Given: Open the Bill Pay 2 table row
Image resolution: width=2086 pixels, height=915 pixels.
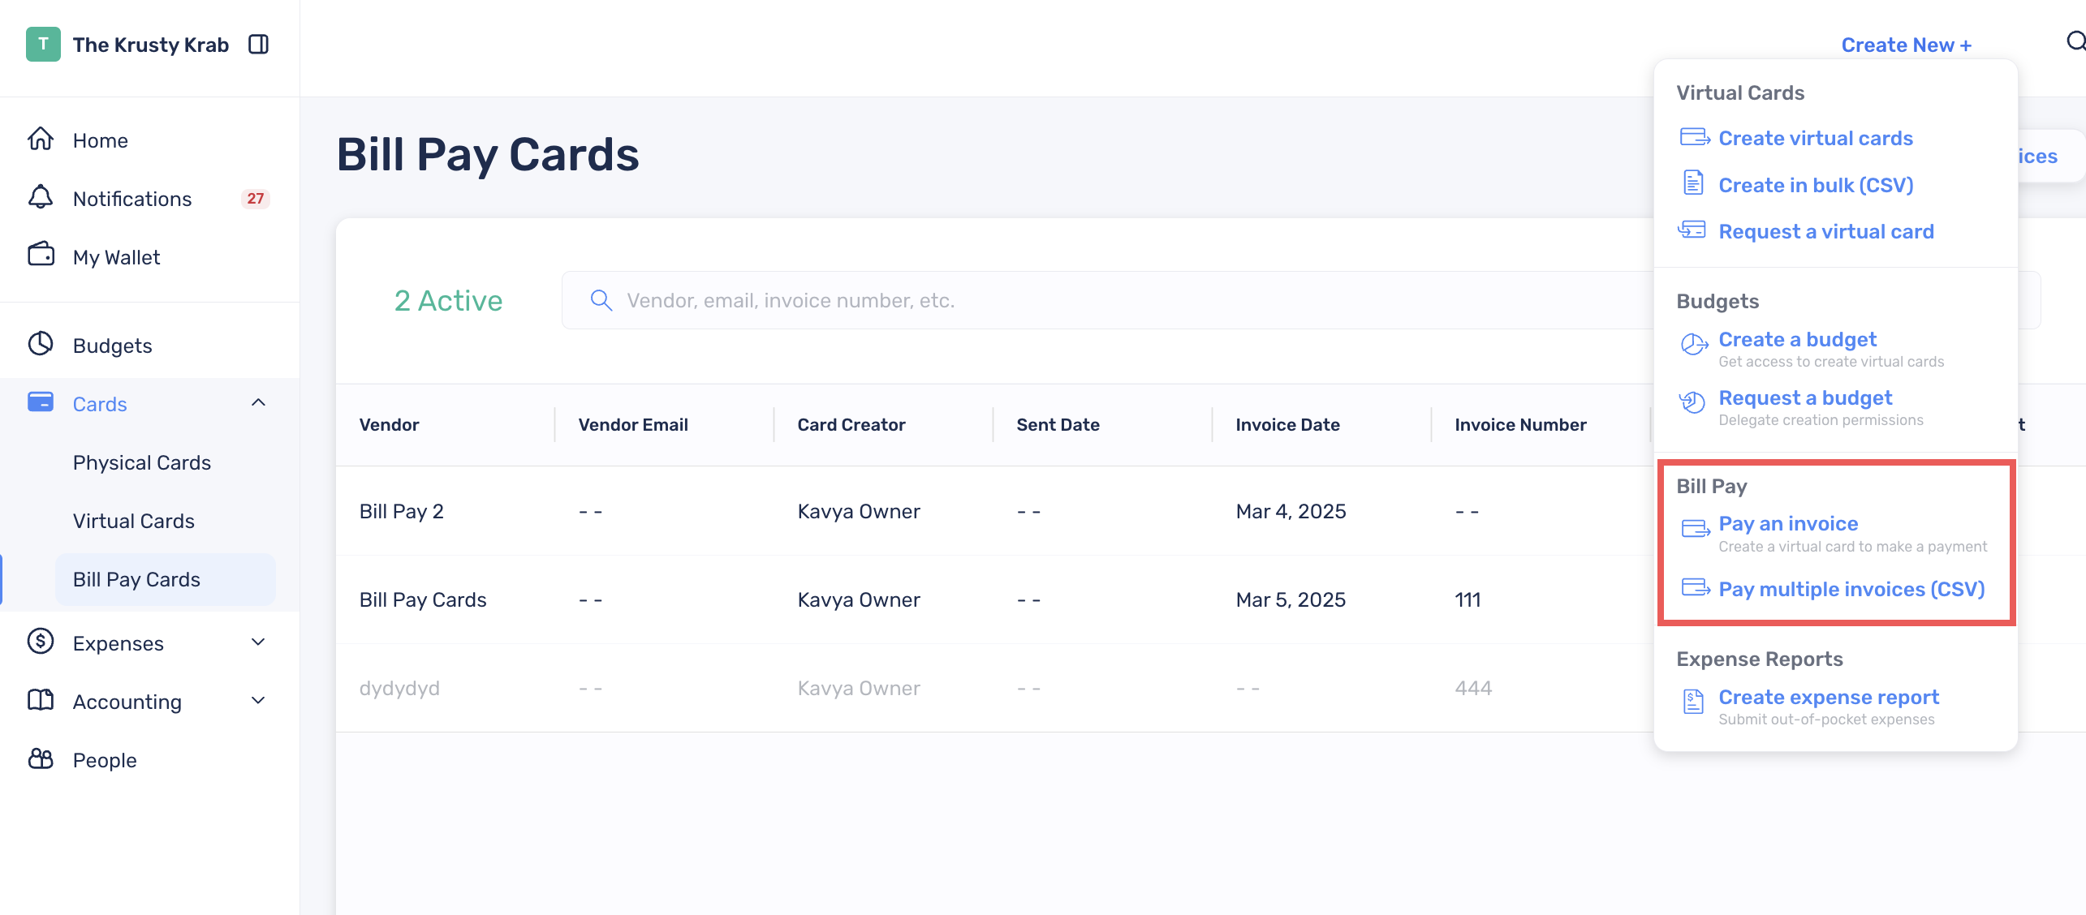Looking at the screenshot, I should (x=812, y=511).
